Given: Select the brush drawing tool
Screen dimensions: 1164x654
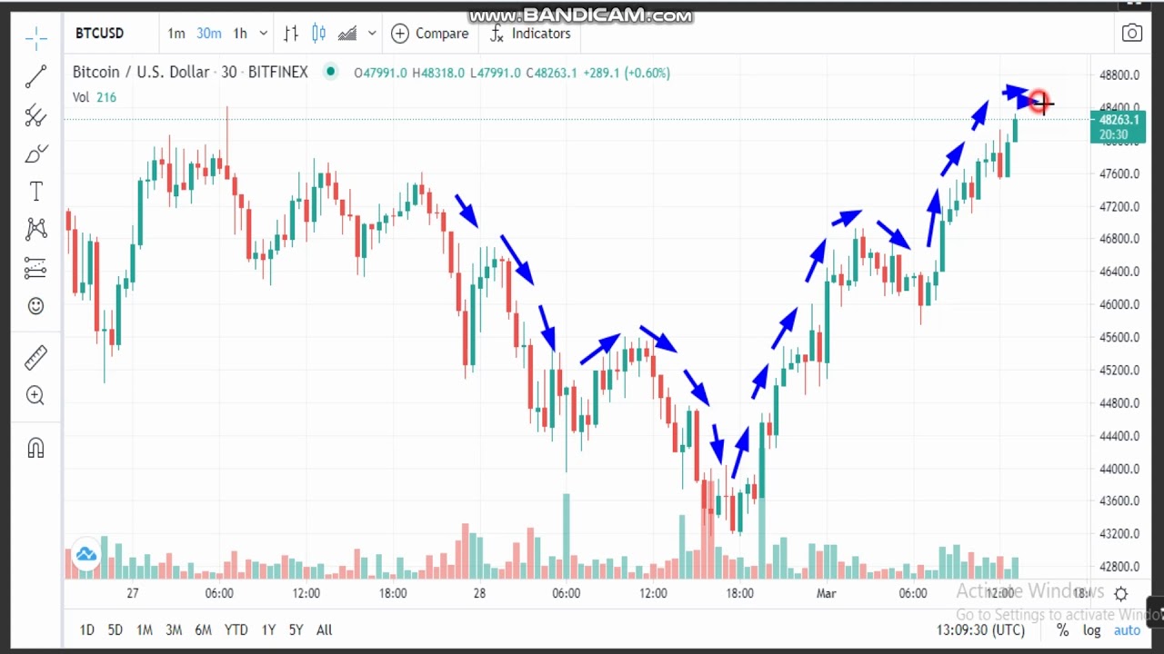Looking at the screenshot, I should click(x=35, y=154).
